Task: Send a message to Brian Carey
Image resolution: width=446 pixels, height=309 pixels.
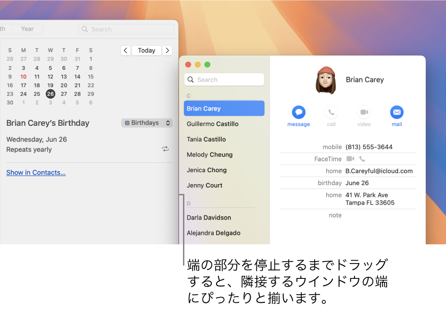Action: pyautogui.click(x=298, y=112)
